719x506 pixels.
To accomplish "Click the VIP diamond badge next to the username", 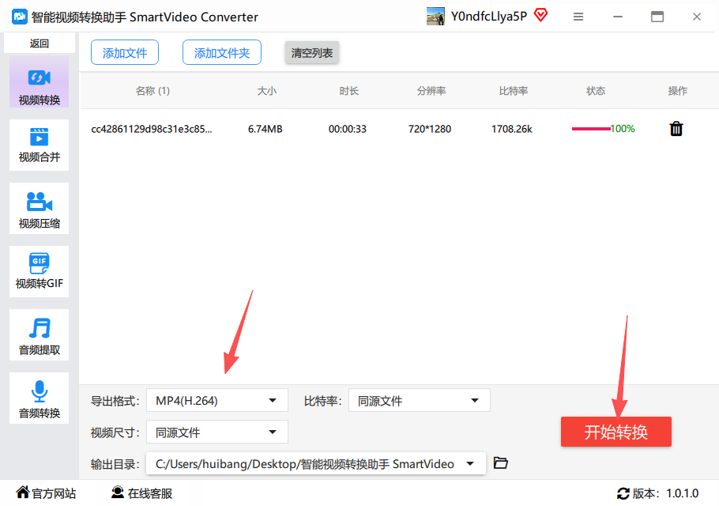I will 541,15.
